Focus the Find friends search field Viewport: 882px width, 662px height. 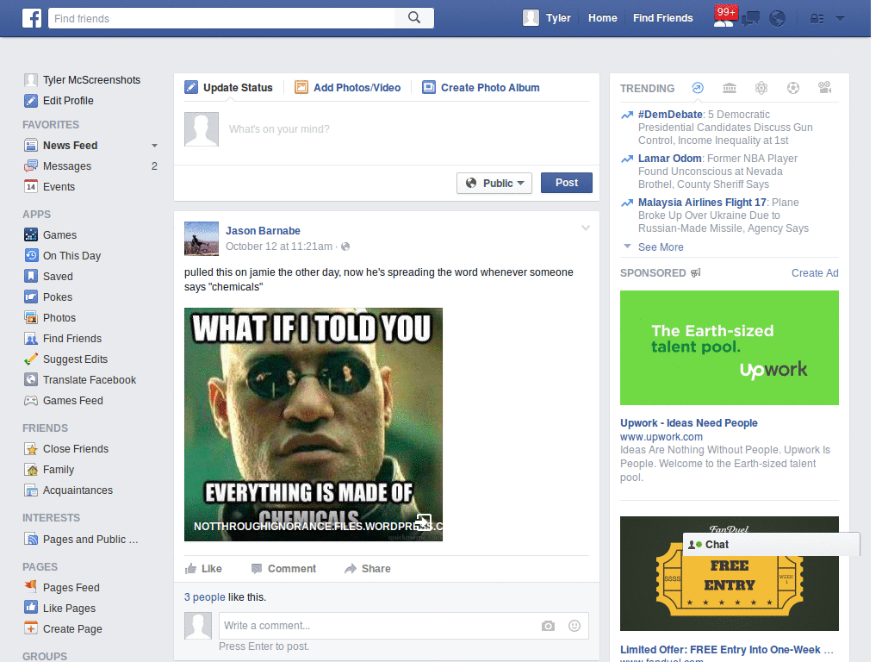click(221, 18)
